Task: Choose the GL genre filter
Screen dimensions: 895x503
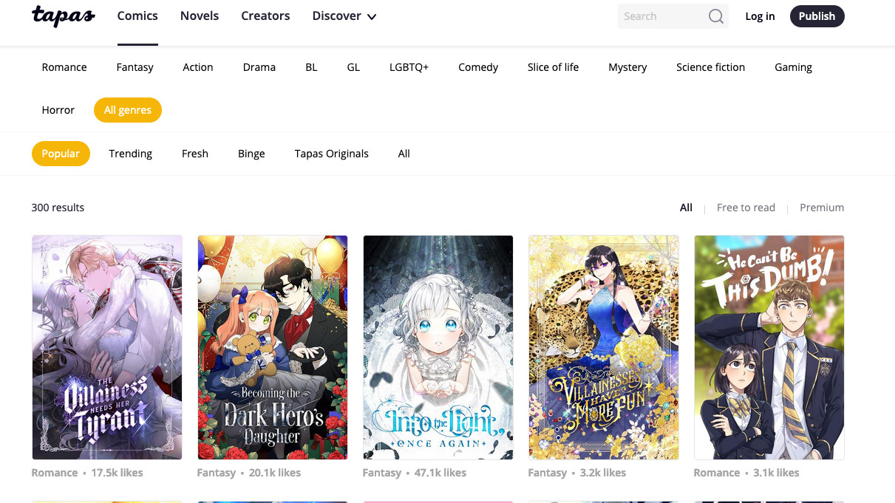Action: pos(353,67)
